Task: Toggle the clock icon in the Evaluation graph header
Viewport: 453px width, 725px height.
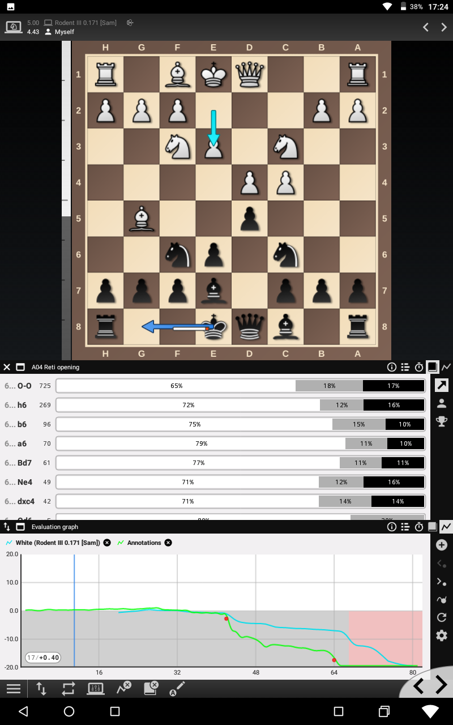Action: click(419, 527)
